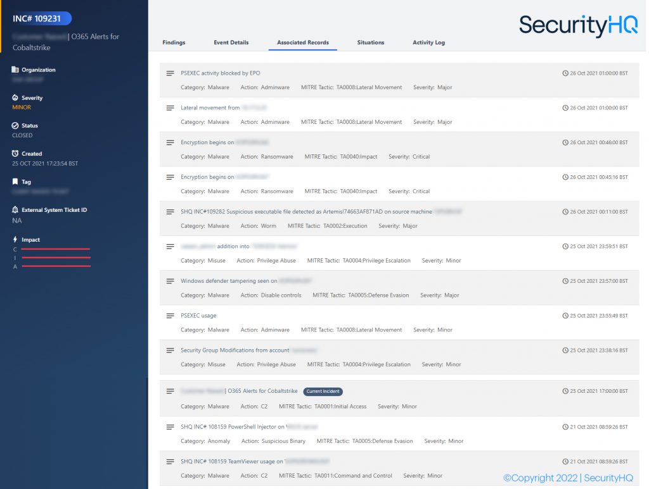Viewport: 649px width, 489px height.
Task: Click TA0011:Command and Control tactic text
Action: 353,476
